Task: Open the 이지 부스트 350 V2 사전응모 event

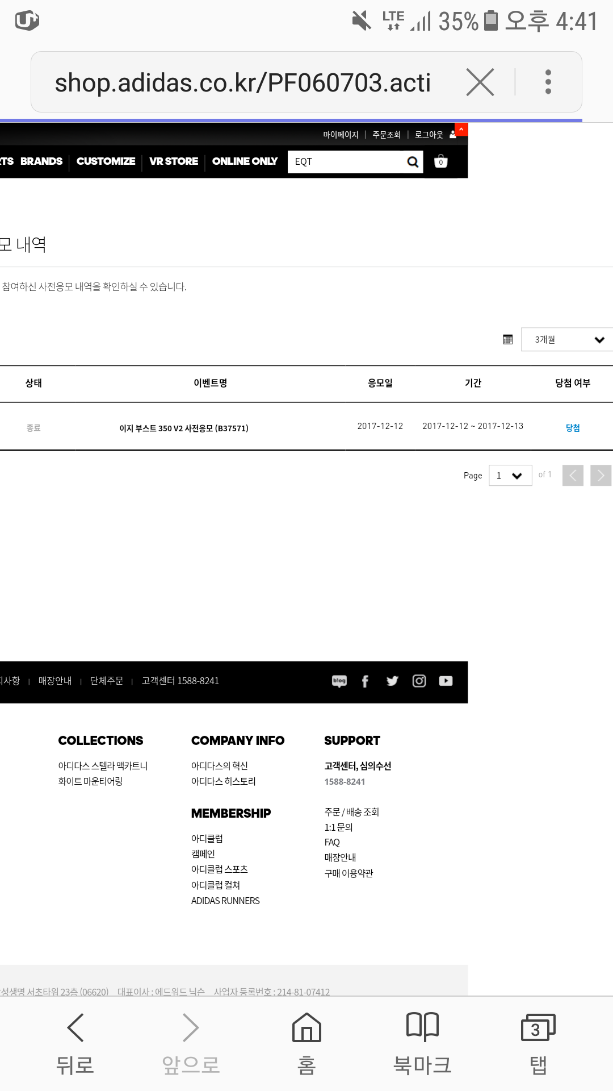Action: [184, 428]
